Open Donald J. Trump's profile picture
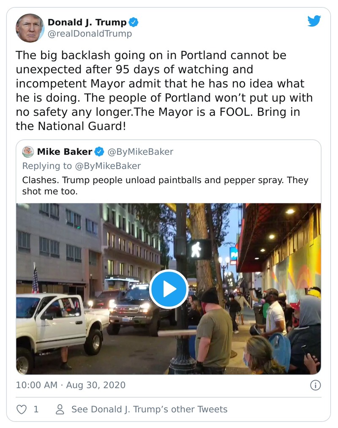The height and width of the screenshot is (428, 338). point(30,28)
